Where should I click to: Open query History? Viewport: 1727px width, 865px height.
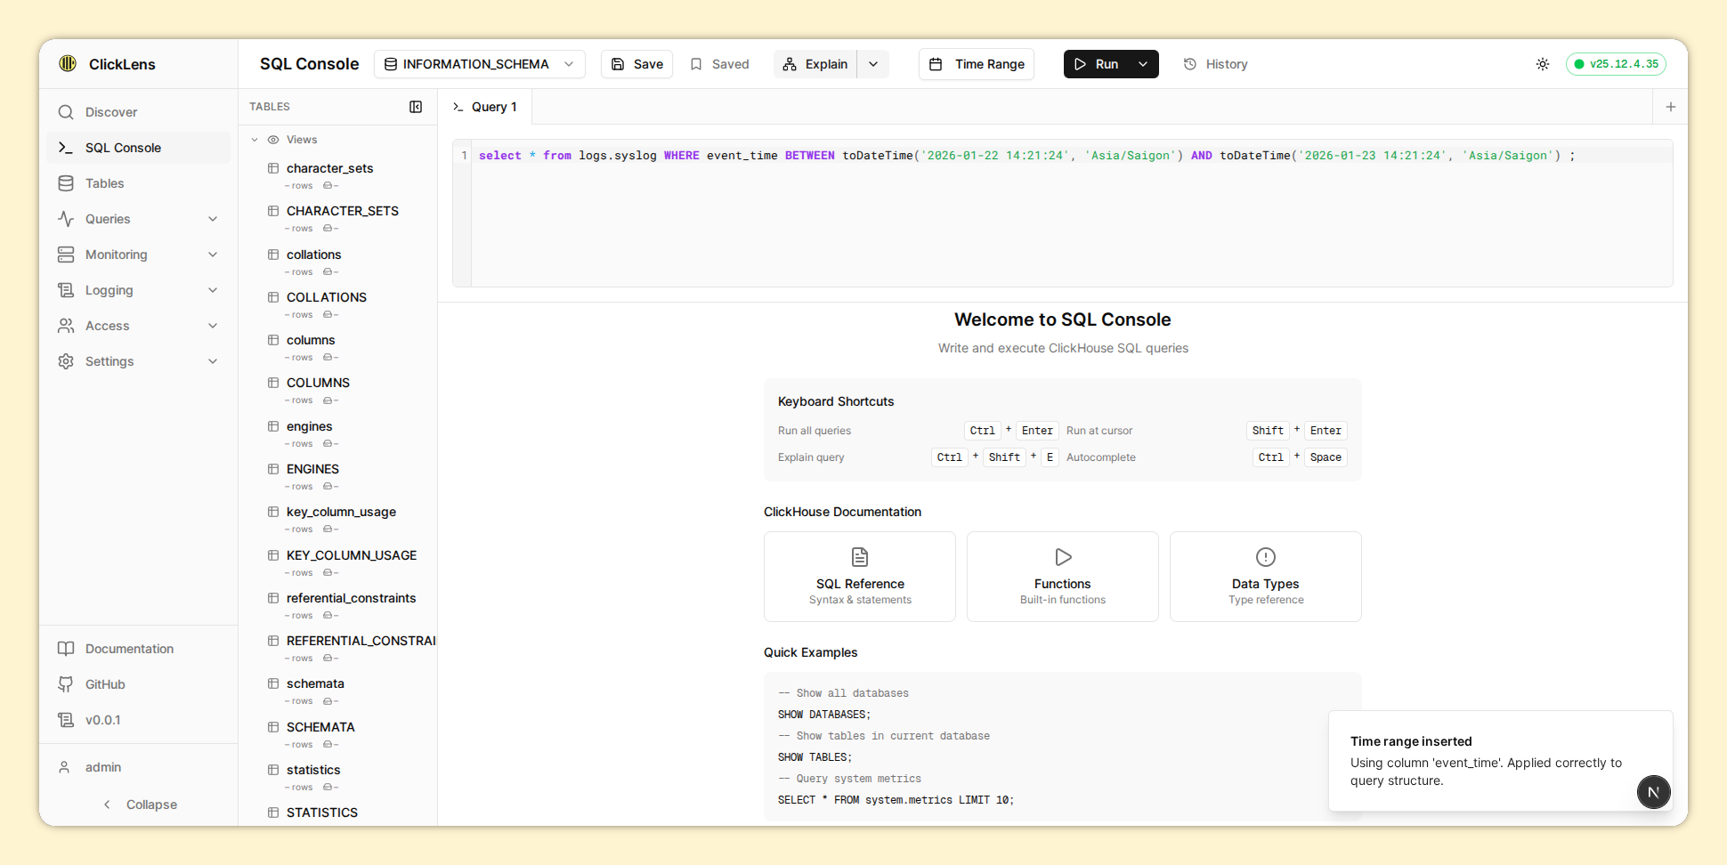coord(1215,64)
